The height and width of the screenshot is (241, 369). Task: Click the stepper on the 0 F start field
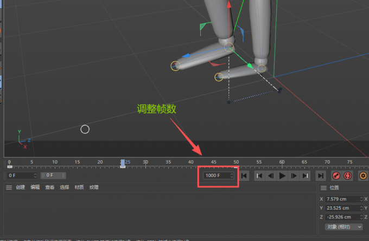click(35, 175)
